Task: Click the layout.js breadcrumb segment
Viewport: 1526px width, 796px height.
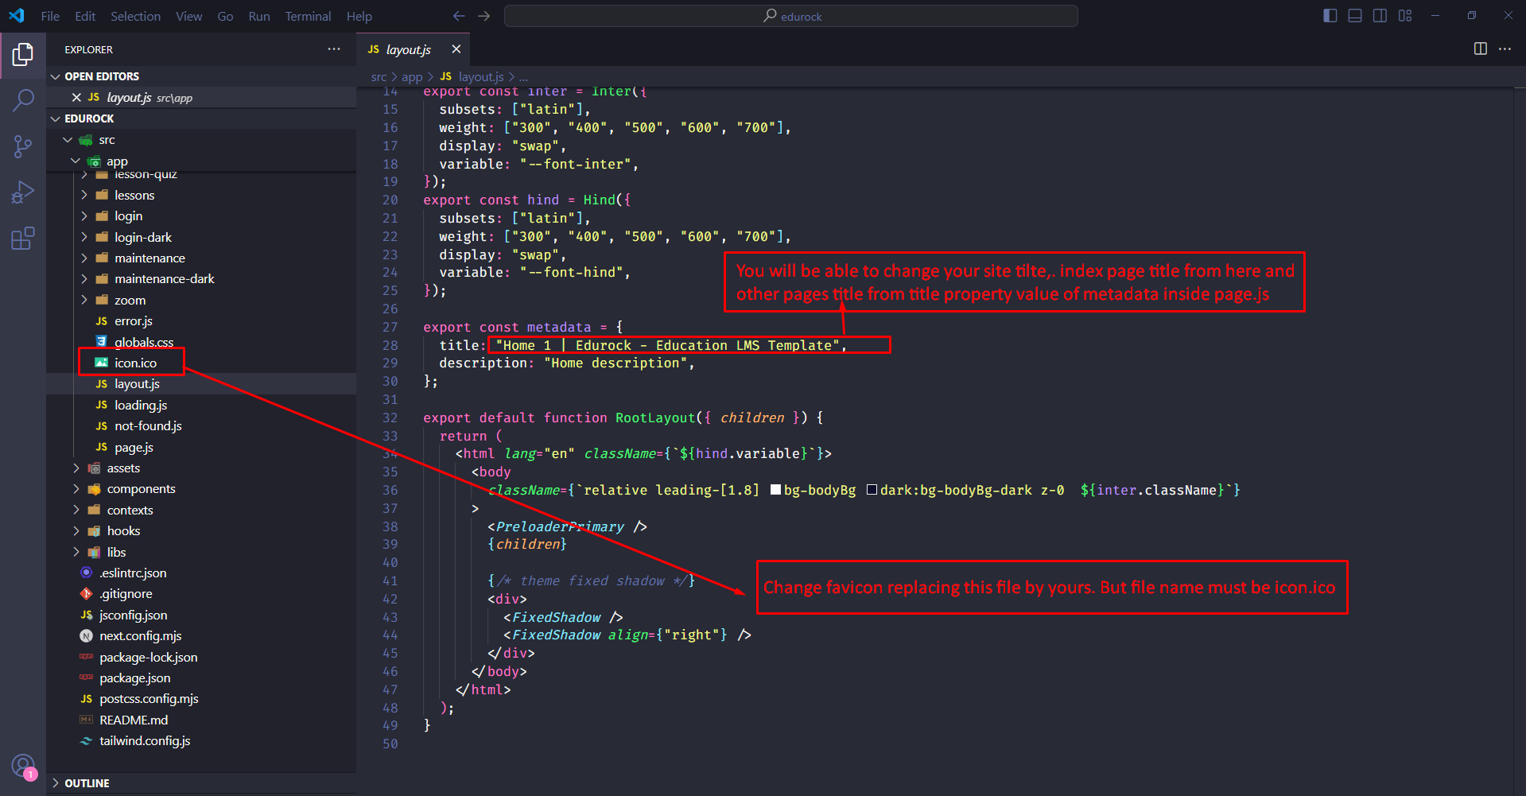Action: coord(480,76)
